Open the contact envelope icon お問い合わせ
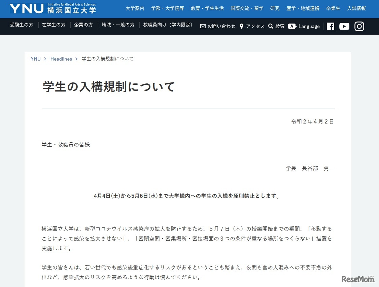 203,26
